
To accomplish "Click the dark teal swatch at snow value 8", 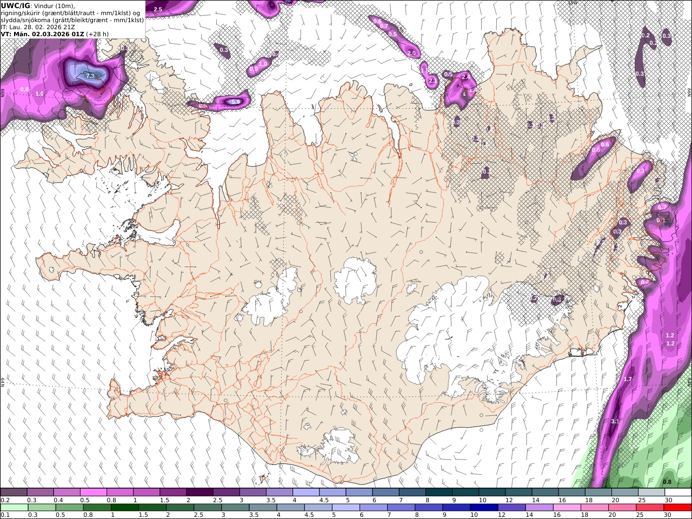I will [x=439, y=493].
